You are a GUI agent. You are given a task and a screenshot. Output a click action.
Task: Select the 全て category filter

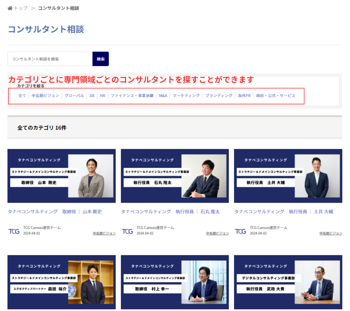(22, 96)
